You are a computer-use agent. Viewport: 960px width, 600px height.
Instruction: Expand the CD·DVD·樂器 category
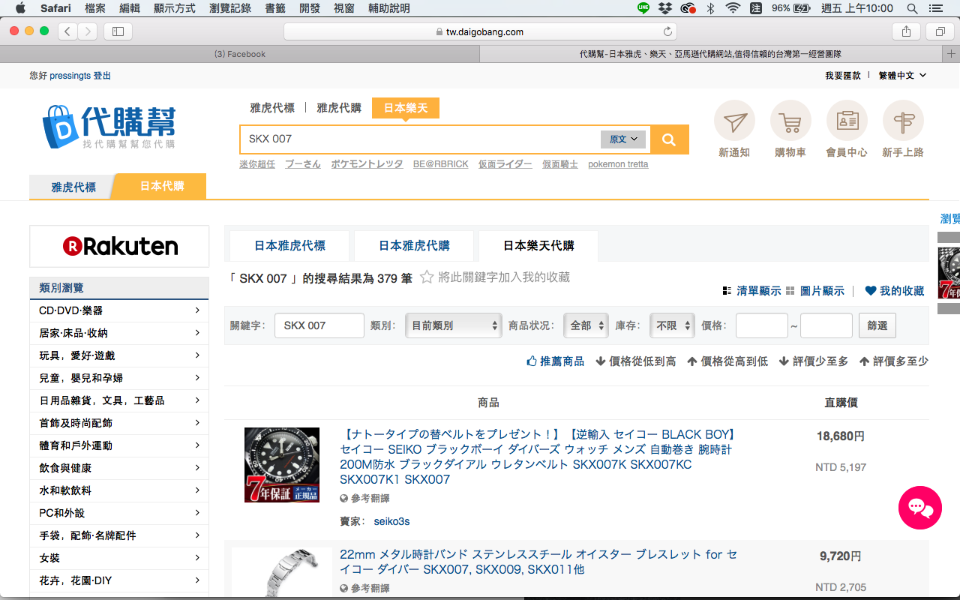click(x=119, y=310)
